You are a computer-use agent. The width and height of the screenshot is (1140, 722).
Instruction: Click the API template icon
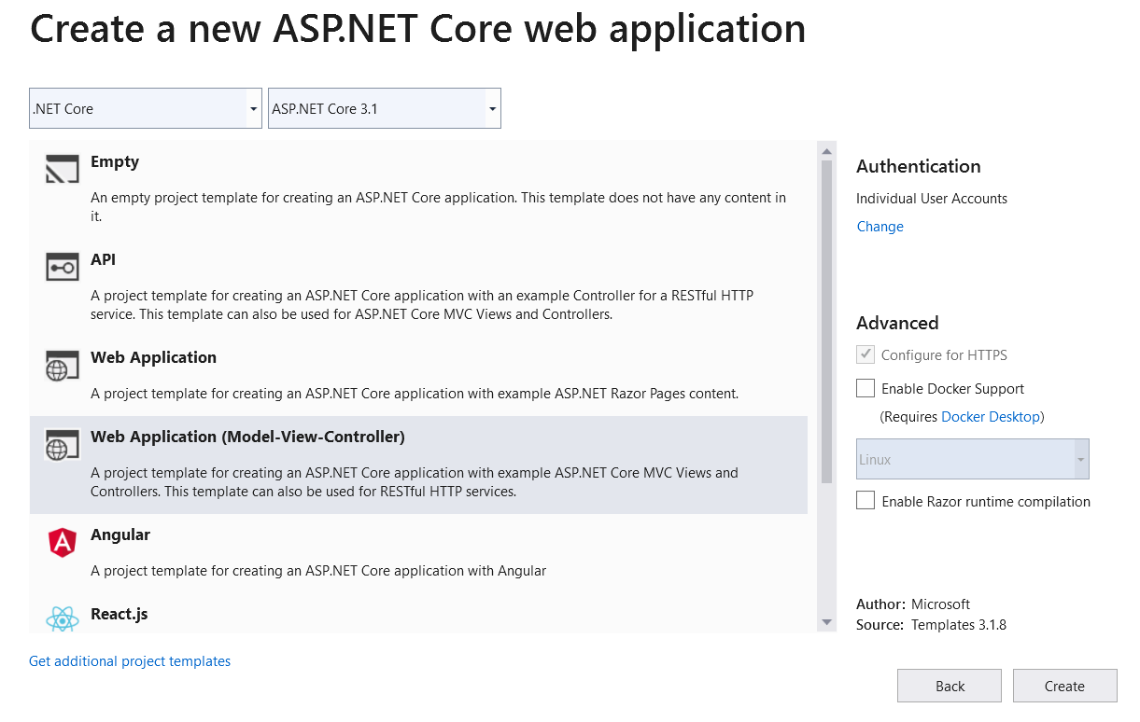point(62,267)
